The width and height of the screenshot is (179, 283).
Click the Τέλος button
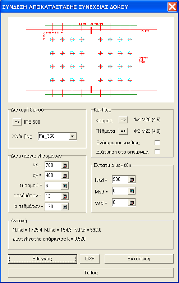coord(91,273)
